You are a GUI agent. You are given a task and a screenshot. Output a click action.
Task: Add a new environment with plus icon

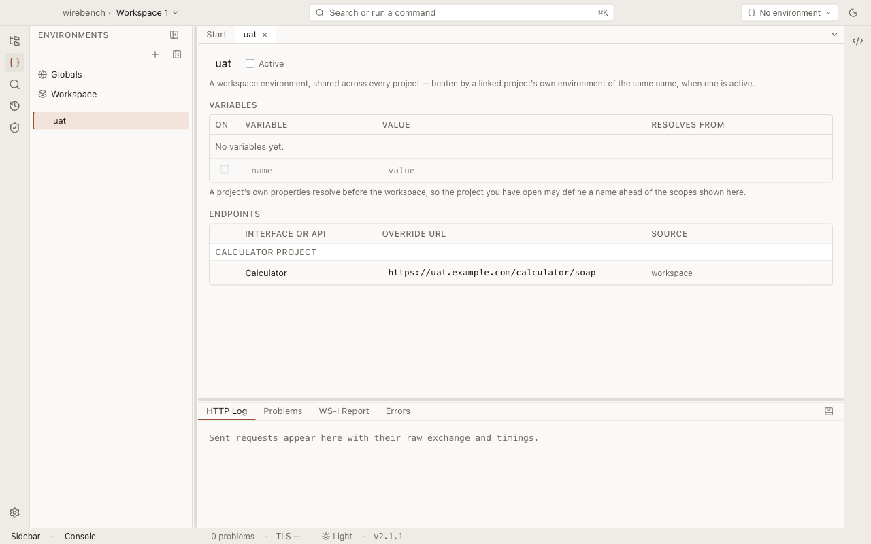click(x=155, y=54)
